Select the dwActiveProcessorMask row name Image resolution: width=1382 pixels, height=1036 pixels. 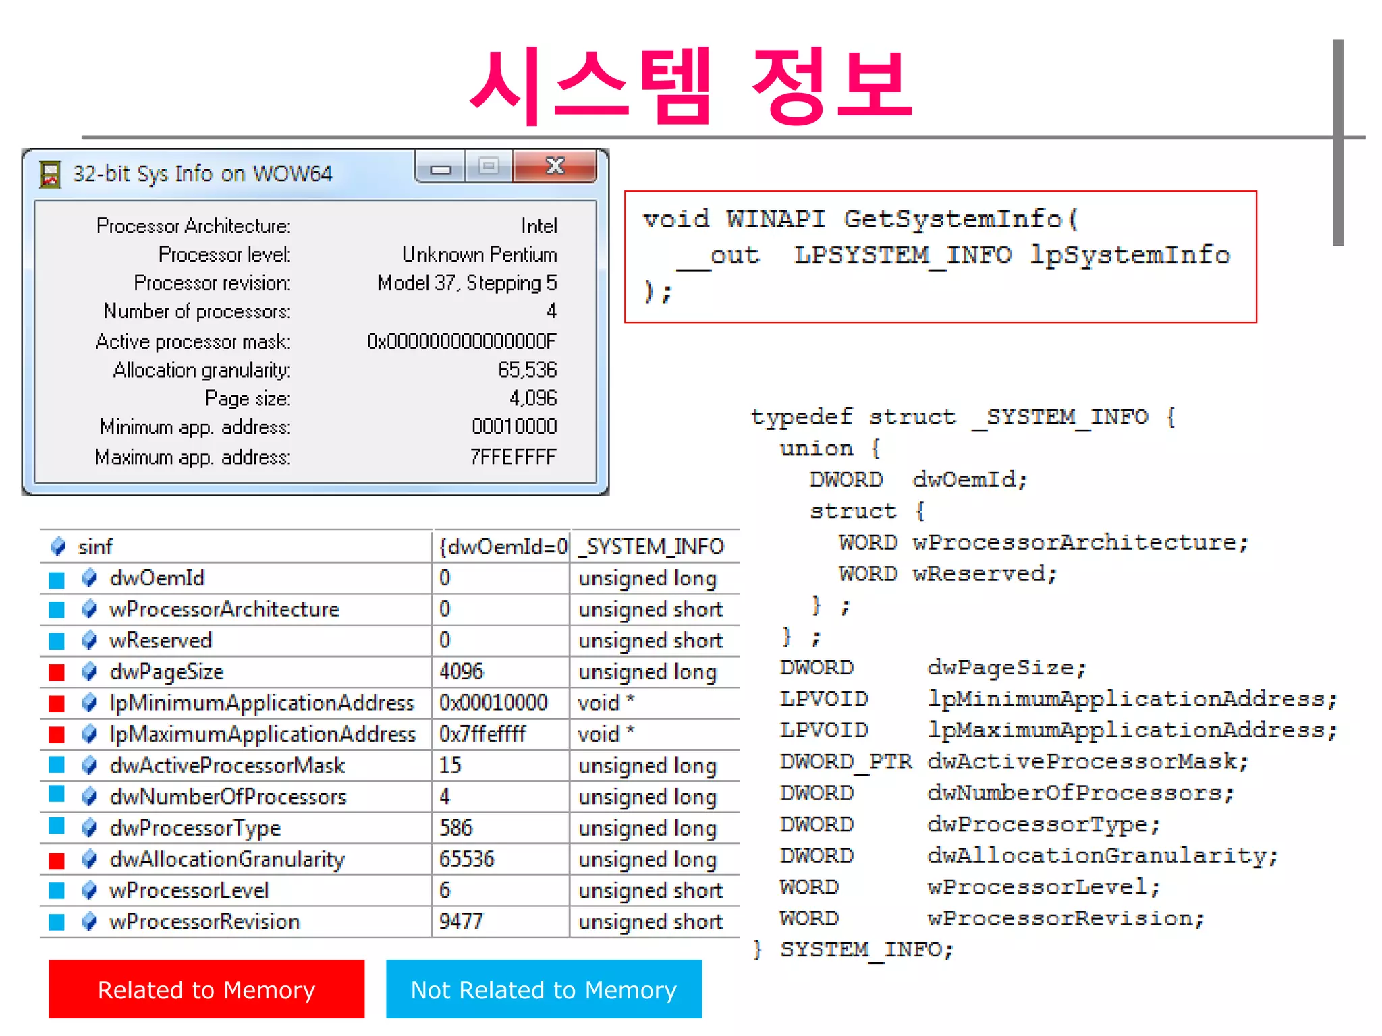coord(227,766)
